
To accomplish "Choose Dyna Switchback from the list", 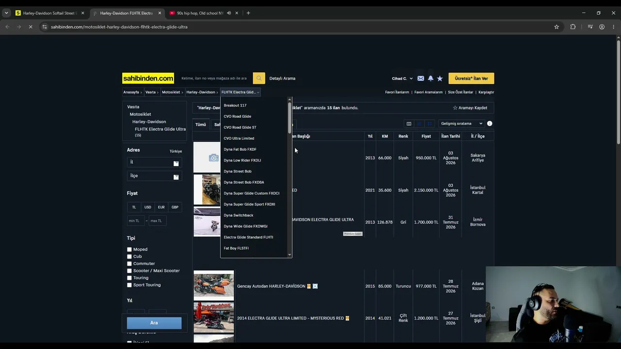I will tap(238, 215).
